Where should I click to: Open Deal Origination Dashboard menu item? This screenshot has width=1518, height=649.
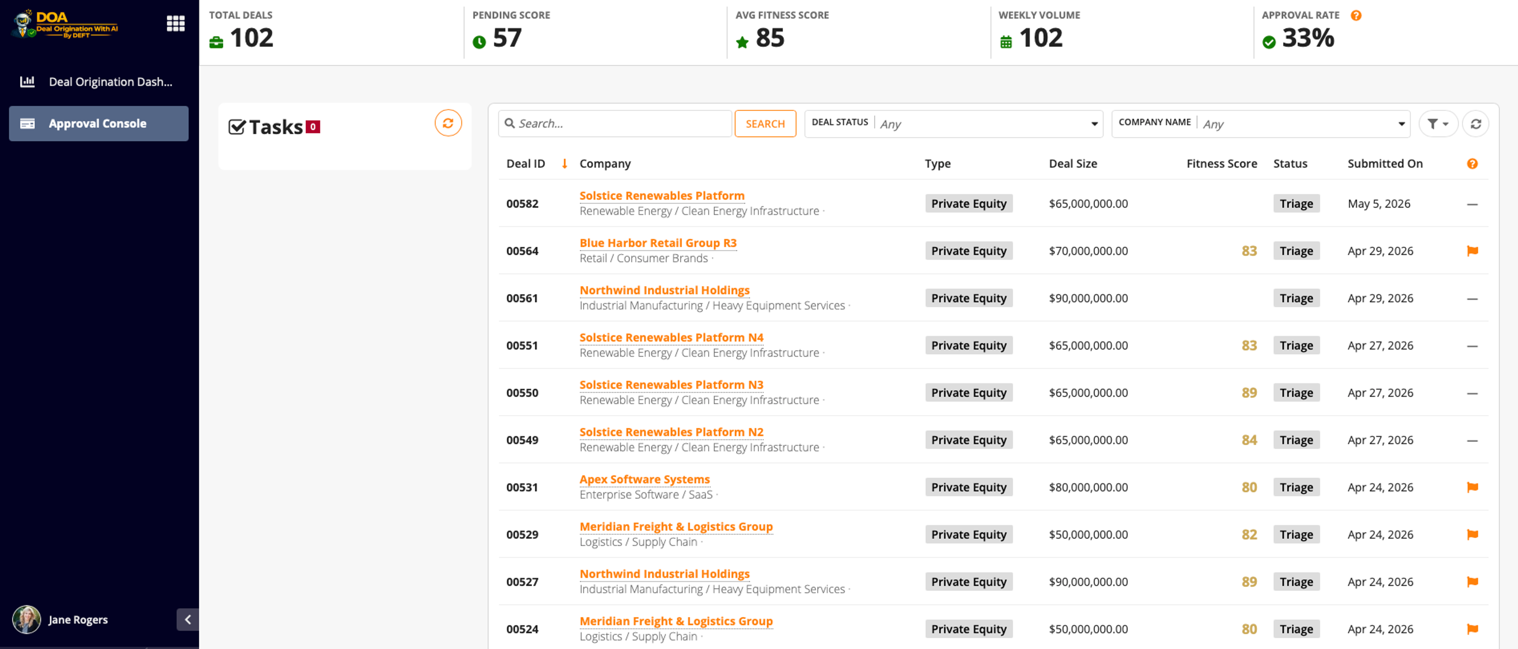point(98,82)
